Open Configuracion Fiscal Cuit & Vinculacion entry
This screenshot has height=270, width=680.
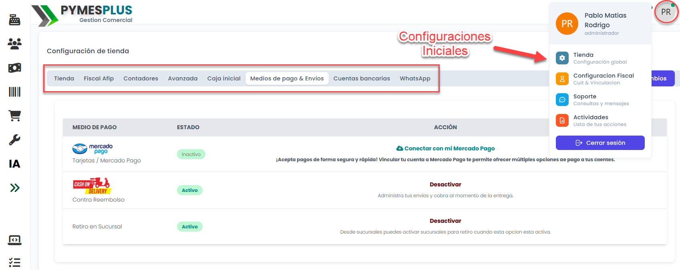click(600, 79)
